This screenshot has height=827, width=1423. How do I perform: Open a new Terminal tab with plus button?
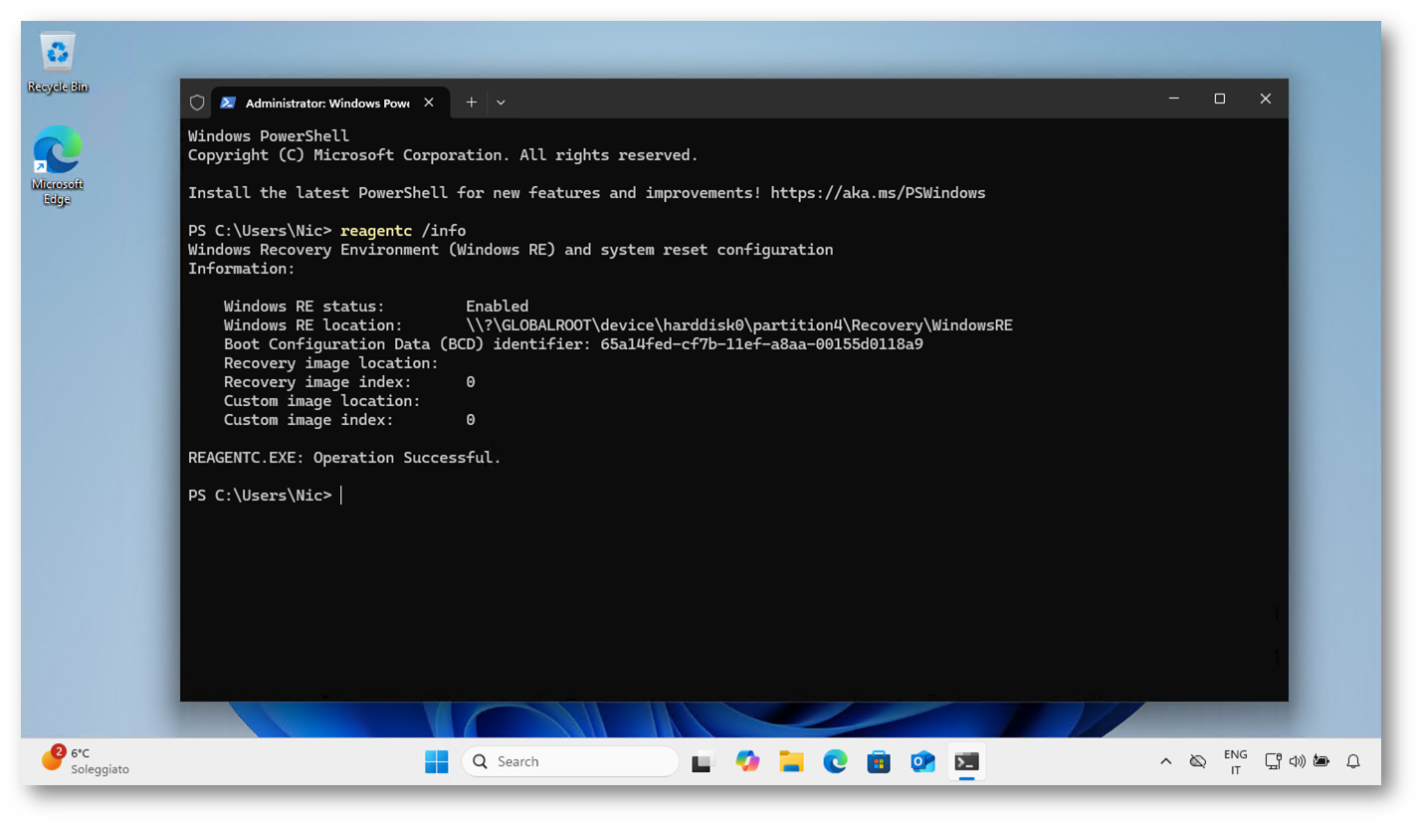[472, 102]
